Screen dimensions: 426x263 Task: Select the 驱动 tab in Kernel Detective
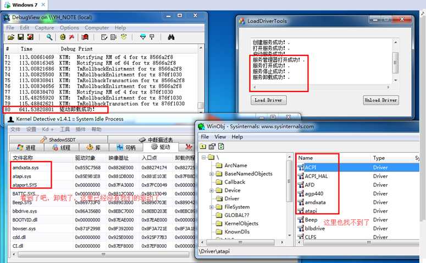161,147
